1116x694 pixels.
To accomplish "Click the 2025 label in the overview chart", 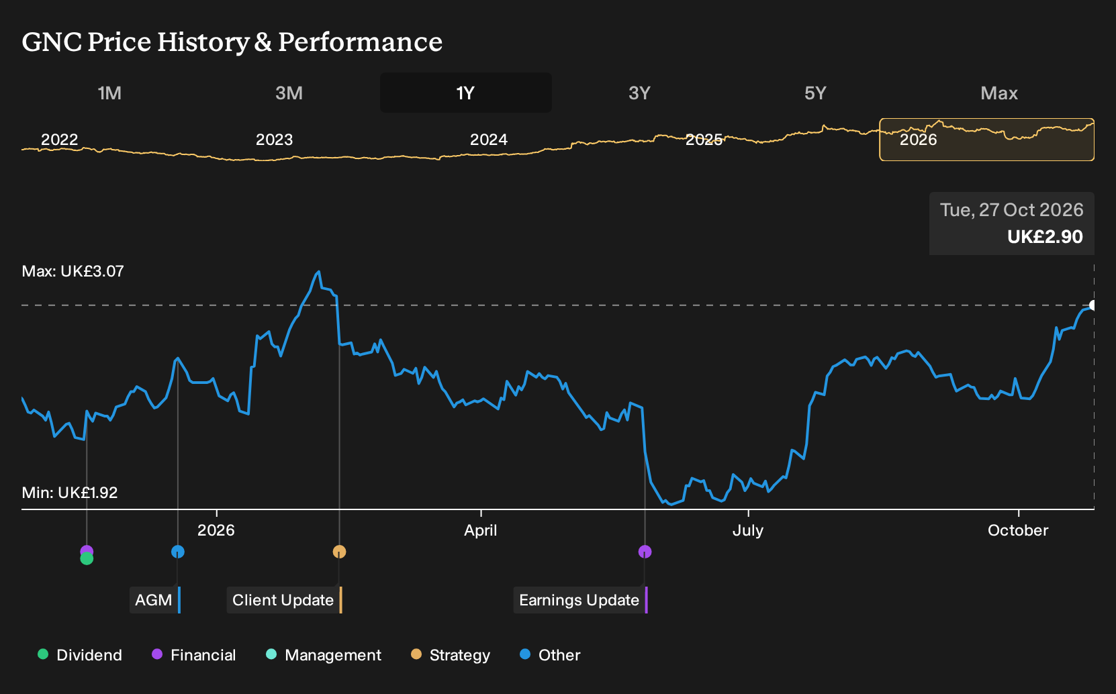I will (704, 140).
